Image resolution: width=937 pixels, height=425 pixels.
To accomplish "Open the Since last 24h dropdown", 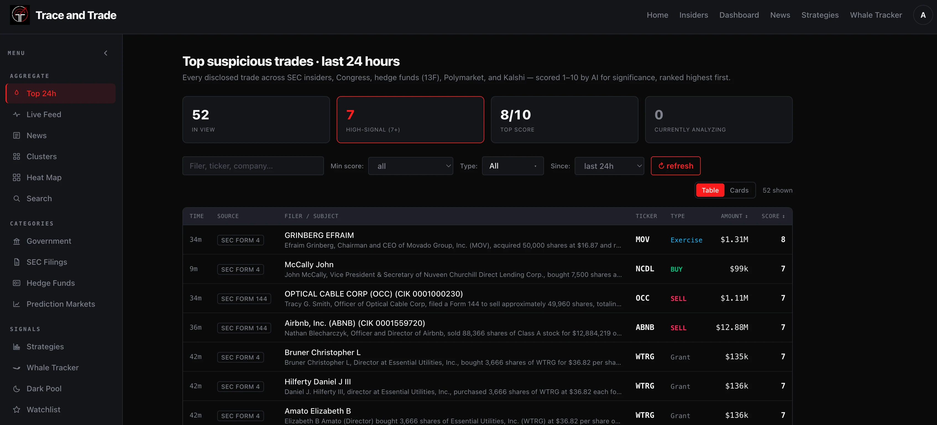I will click(609, 166).
